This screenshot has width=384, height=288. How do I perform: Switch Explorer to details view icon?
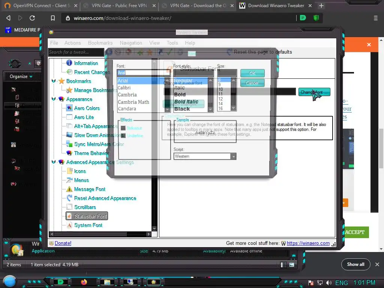tap(283, 265)
